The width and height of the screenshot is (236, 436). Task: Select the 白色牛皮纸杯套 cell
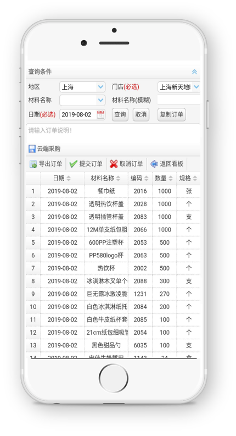click(x=106, y=320)
